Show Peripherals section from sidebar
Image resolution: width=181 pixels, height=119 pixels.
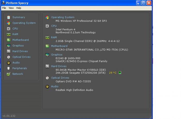tap(20, 68)
